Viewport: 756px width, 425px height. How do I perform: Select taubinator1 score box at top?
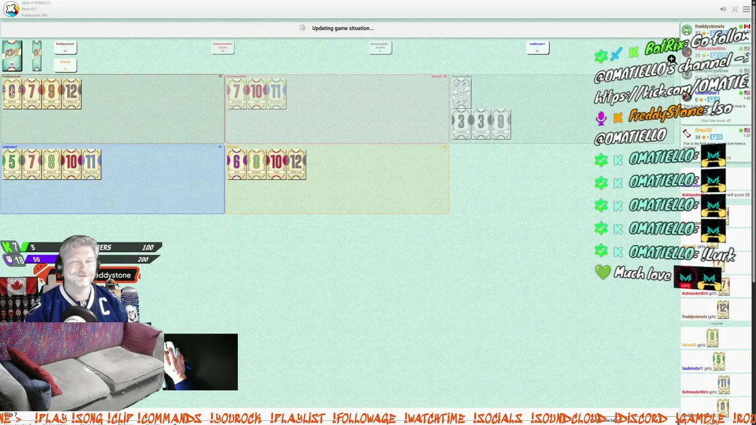pyautogui.click(x=537, y=47)
